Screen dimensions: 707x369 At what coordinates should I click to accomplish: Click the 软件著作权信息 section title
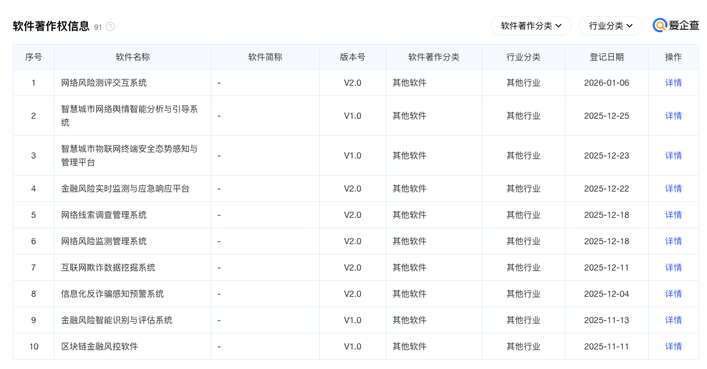coord(51,26)
